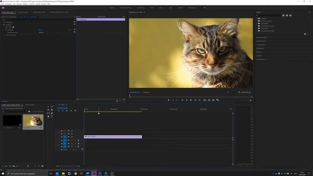Select the Track Select Forward tool
This screenshot has width=313, height=176.
pyautogui.click(x=52, y=107)
